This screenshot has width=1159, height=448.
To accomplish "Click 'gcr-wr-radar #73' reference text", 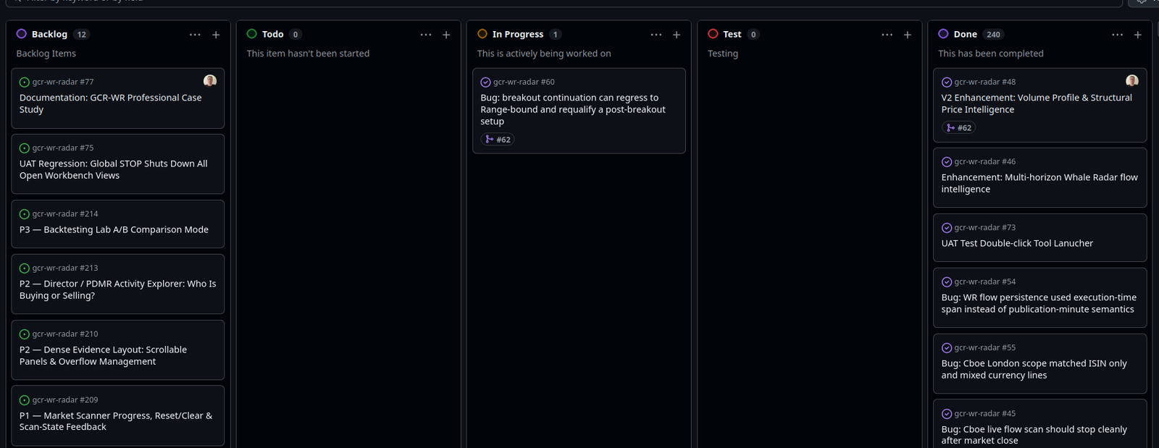I will point(985,228).
